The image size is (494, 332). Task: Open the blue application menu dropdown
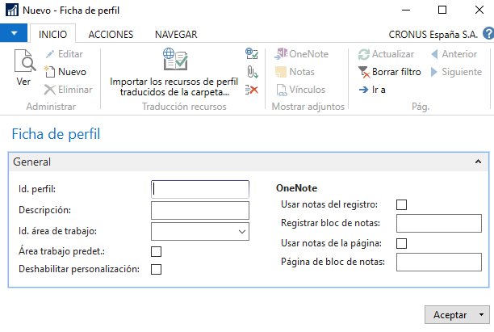tap(14, 33)
